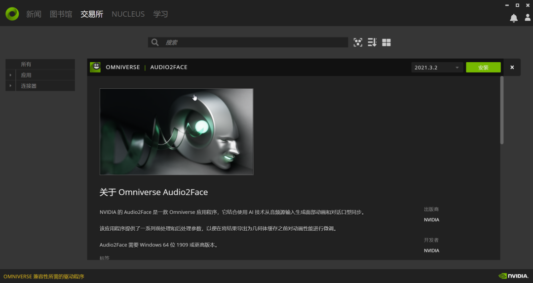Click the 关于 Omniverse Audio2Face heading
The height and width of the screenshot is (283, 533).
click(x=153, y=192)
